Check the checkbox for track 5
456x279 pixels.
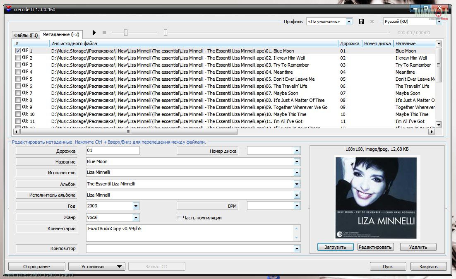pos(18,79)
